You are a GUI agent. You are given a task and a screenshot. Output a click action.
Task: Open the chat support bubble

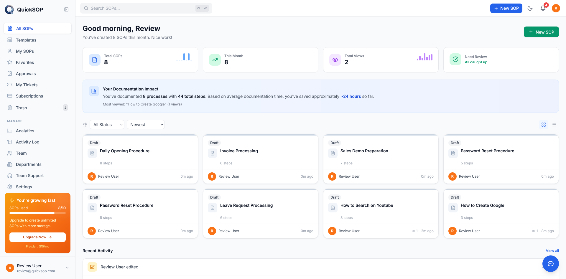(x=550, y=264)
